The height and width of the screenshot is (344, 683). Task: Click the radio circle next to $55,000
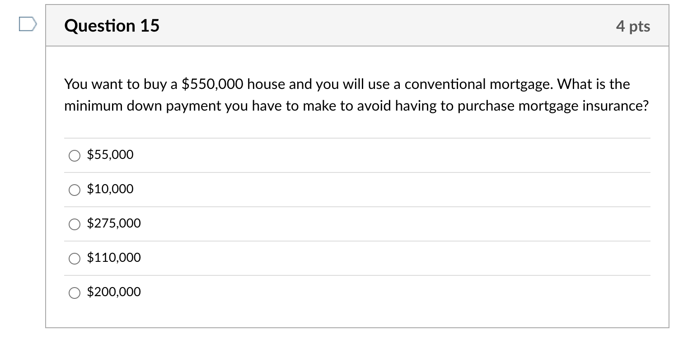tap(74, 156)
